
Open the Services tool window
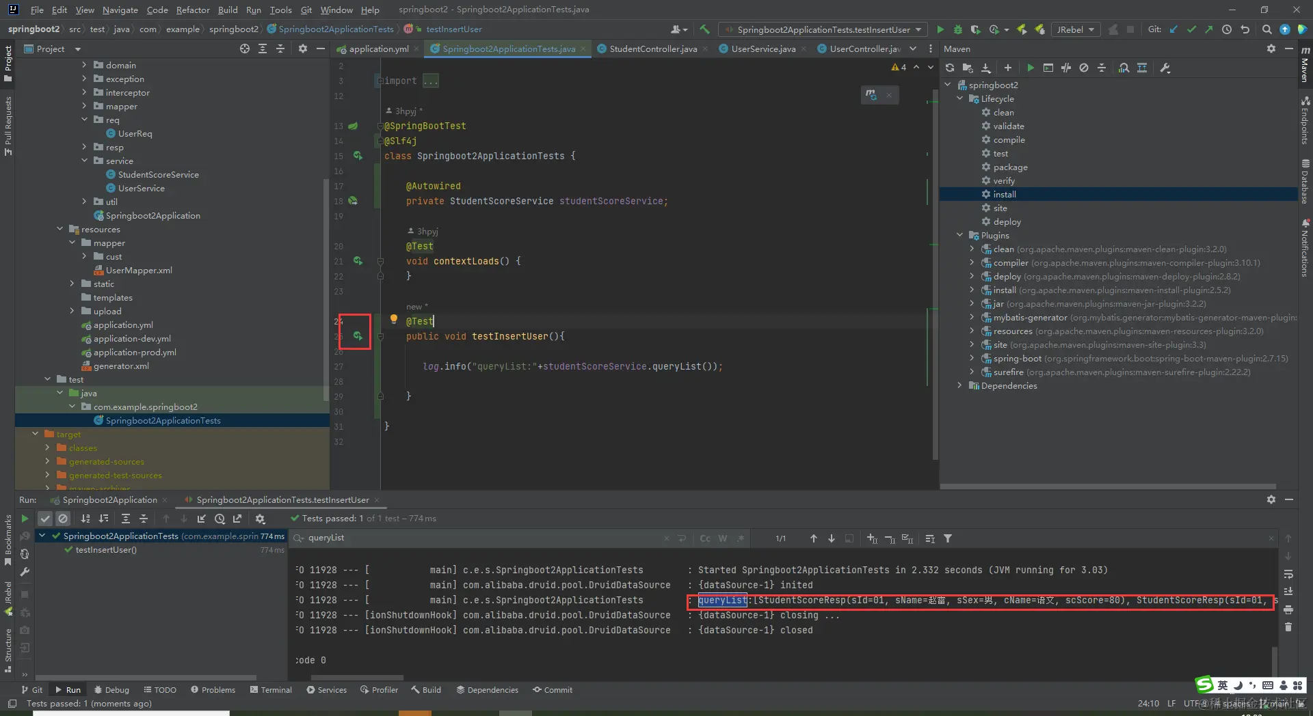(x=326, y=689)
